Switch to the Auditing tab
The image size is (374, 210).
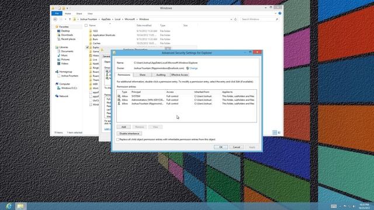(x=161, y=75)
